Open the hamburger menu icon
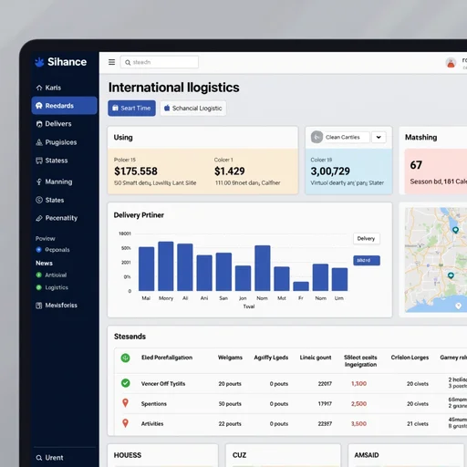467x467 pixels. click(x=111, y=62)
